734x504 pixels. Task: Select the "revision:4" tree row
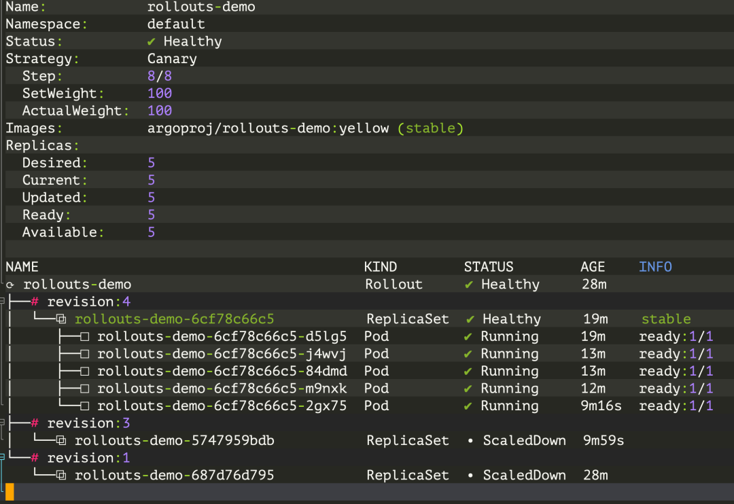(x=89, y=302)
